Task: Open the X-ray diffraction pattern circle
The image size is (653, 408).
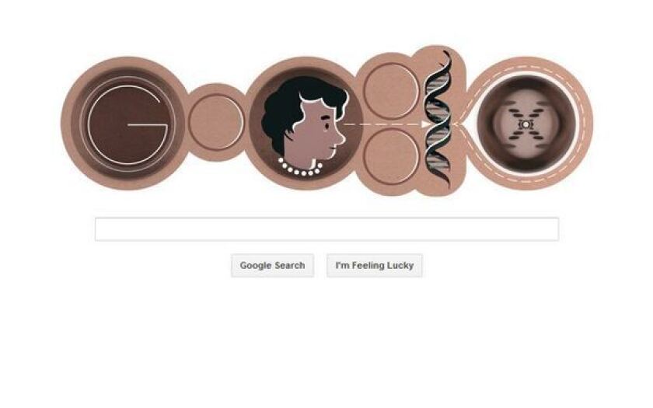Action: pos(526,124)
